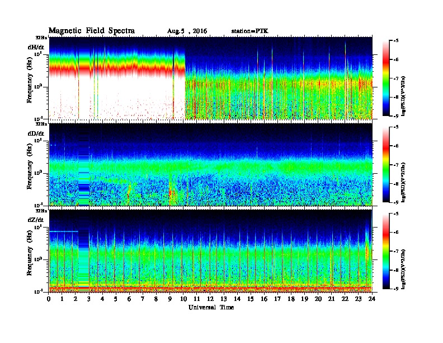Click the "Magnetic Field Spectra" title
The height and width of the screenshot is (343, 443).
point(92,31)
